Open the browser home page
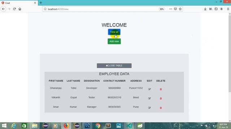Screen dimensions: 231x129 (20, 9)
